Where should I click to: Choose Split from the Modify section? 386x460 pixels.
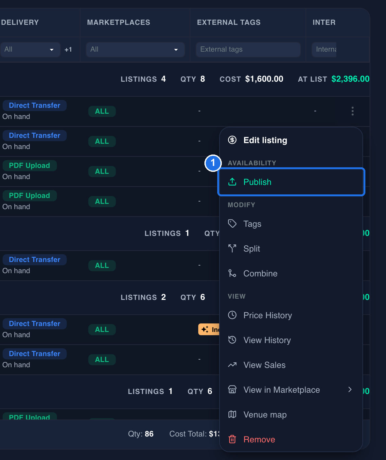tap(291, 249)
